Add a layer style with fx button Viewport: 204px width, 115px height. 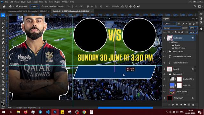point(173,105)
